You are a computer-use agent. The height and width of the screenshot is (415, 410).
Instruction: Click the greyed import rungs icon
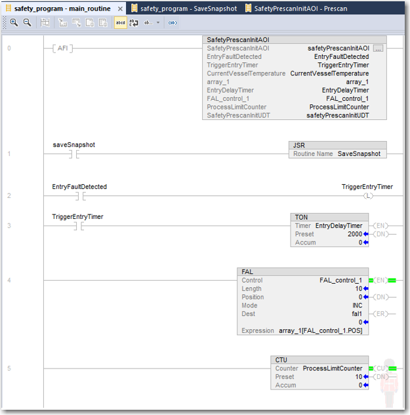coord(63,22)
